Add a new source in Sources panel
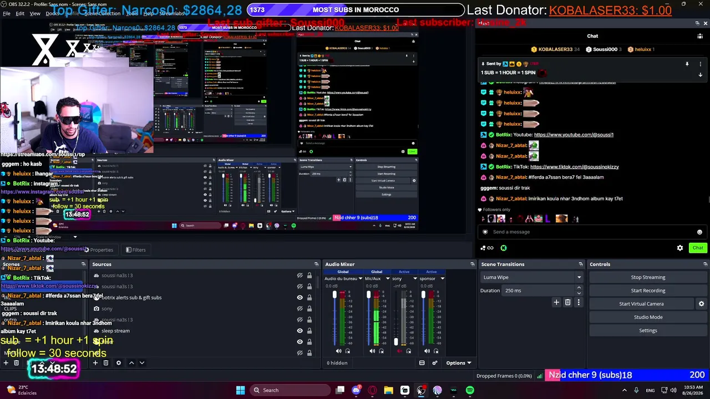The height and width of the screenshot is (399, 710). (95, 363)
